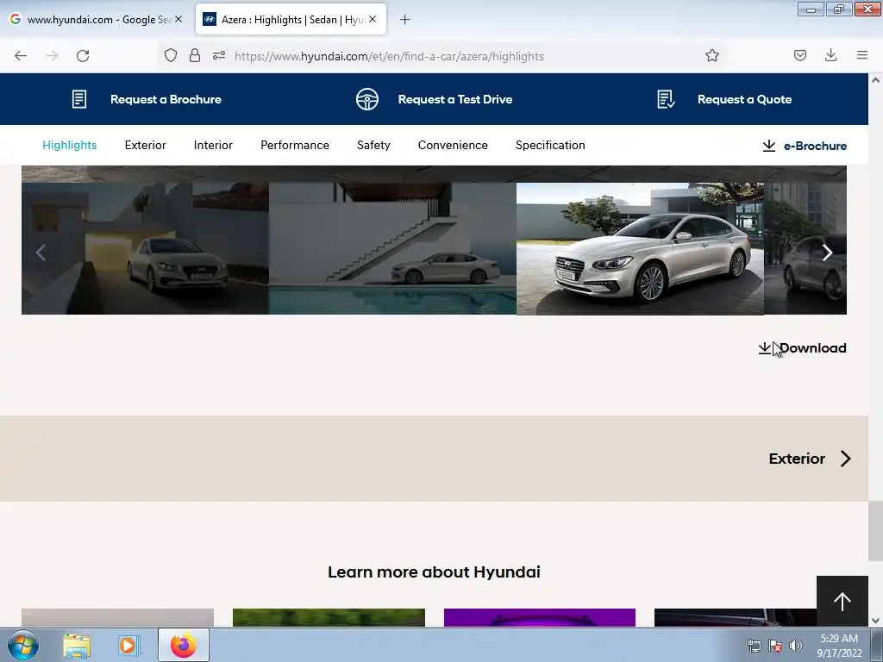Open Action Center flag tray icon
This screenshot has width=883, height=662.
(x=775, y=646)
